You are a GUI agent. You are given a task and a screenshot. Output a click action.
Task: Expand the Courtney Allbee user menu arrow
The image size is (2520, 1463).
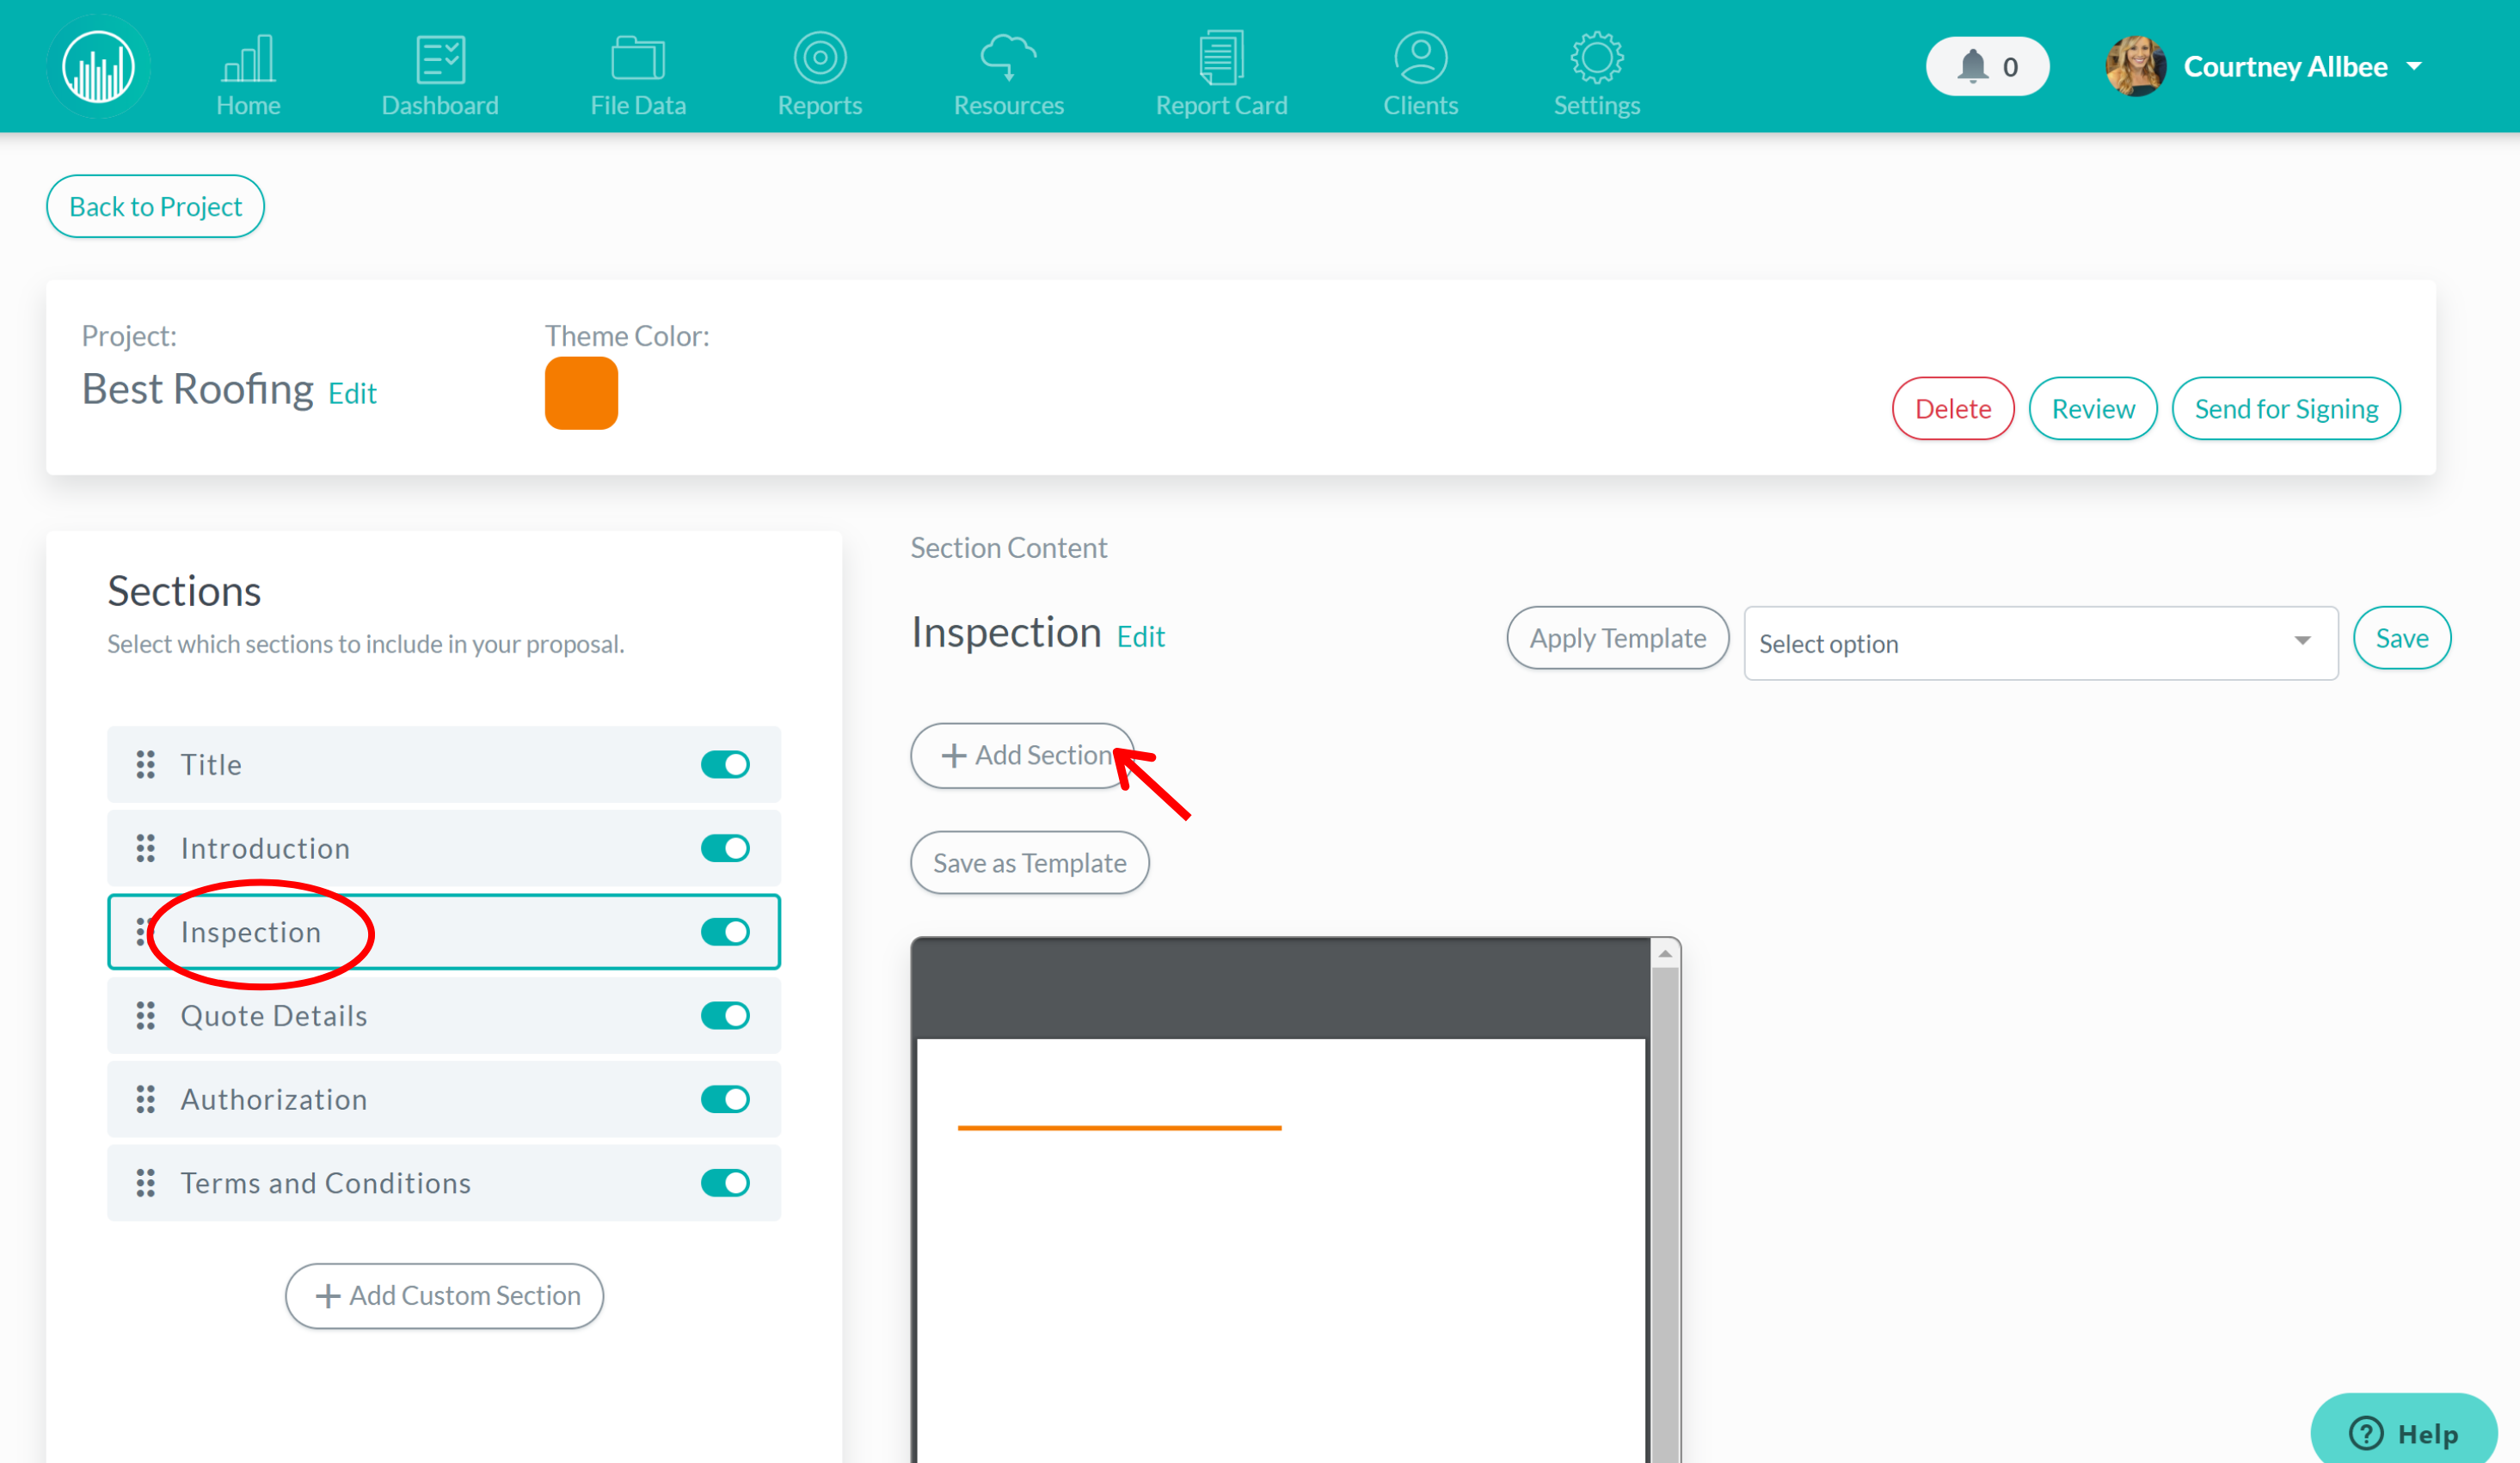(x=2414, y=67)
